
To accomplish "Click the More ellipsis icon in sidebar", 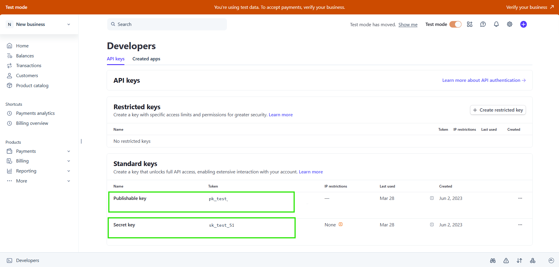I will click(9, 181).
